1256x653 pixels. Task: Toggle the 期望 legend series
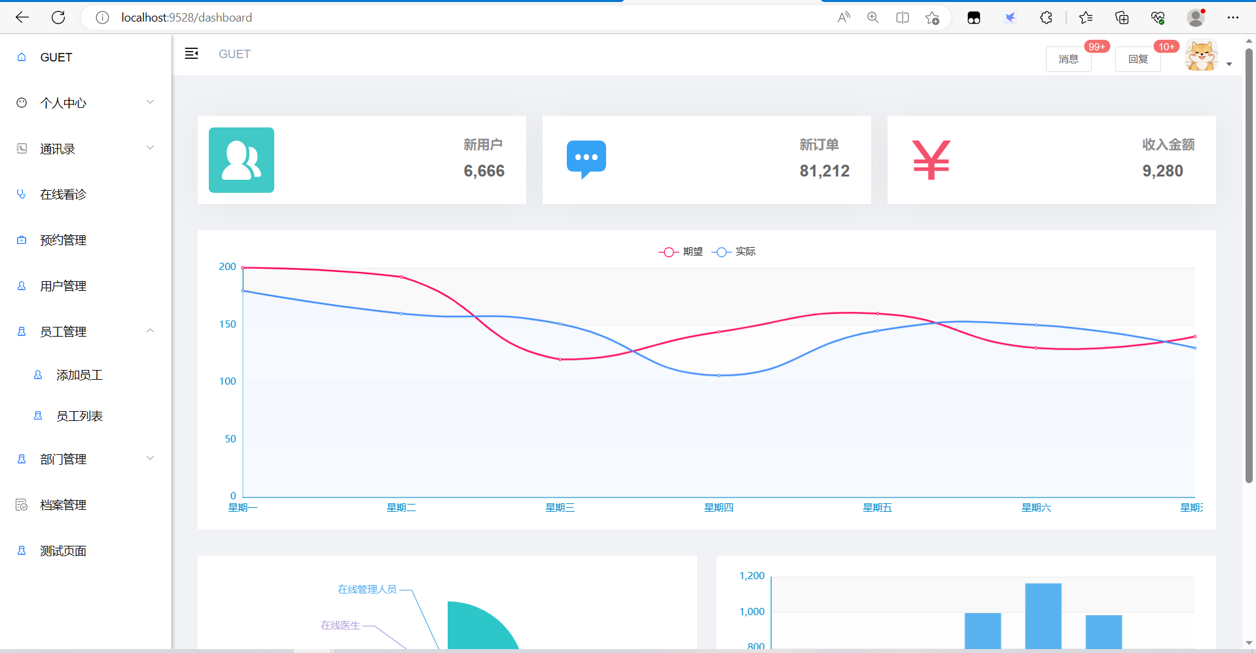681,252
